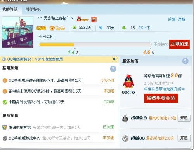Click the 最高可加速2.5倍 text

(163, 118)
